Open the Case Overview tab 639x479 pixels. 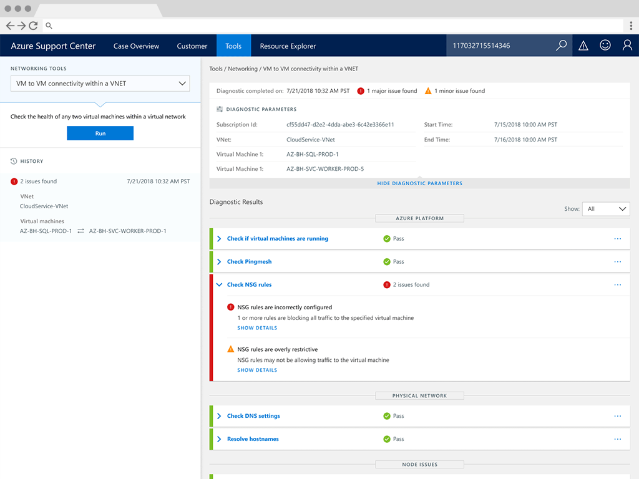(136, 46)
